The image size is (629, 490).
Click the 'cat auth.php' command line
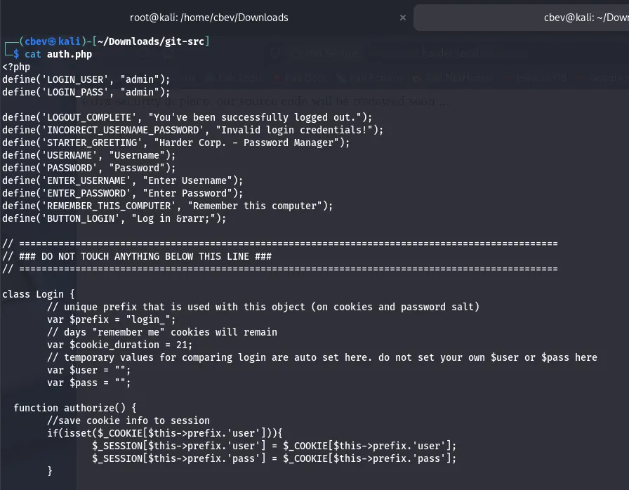tap(58, 54)
